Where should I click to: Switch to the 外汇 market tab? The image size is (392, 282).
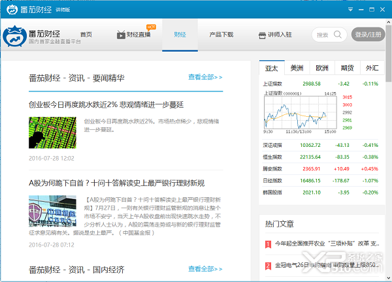pyautogui.click(x=372, y=68)
